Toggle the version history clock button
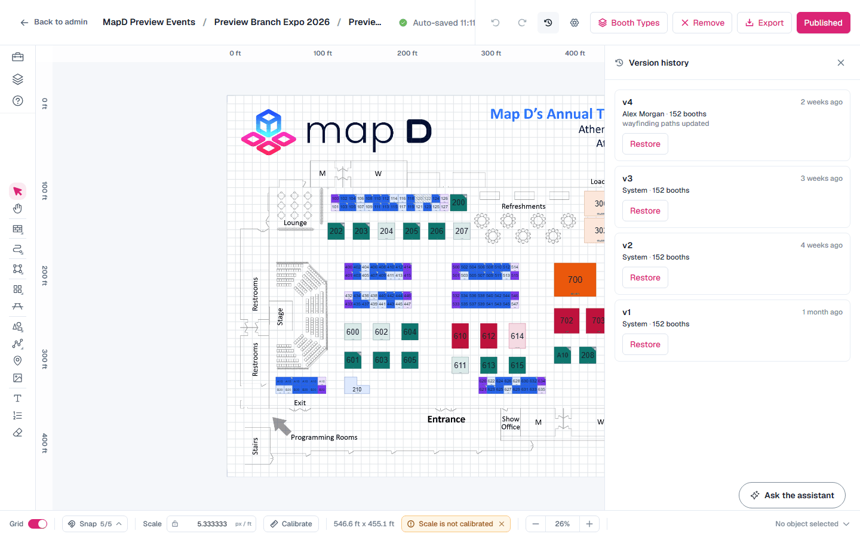 point(548,23)
